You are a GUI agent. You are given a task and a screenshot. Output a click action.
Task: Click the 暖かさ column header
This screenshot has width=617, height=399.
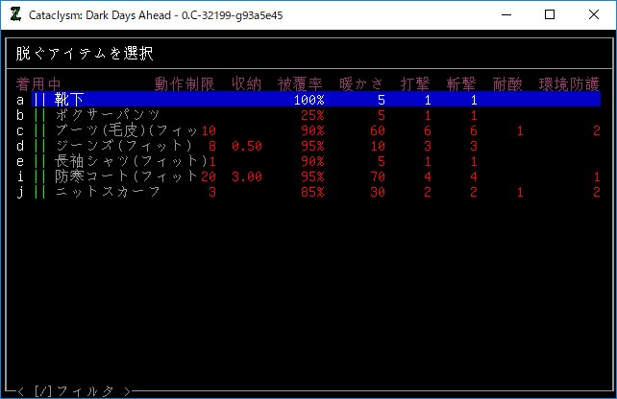pos(361,84)
